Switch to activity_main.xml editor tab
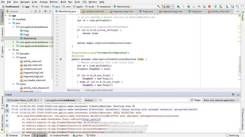This screenshot has width=245, height=137. coord(220,11)
